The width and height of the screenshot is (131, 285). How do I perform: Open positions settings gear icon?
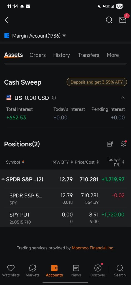pos(124,144)
